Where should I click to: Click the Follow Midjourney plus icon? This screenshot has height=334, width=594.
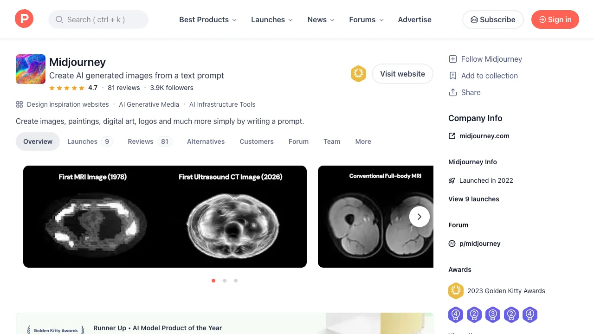[x=453, y=59]
